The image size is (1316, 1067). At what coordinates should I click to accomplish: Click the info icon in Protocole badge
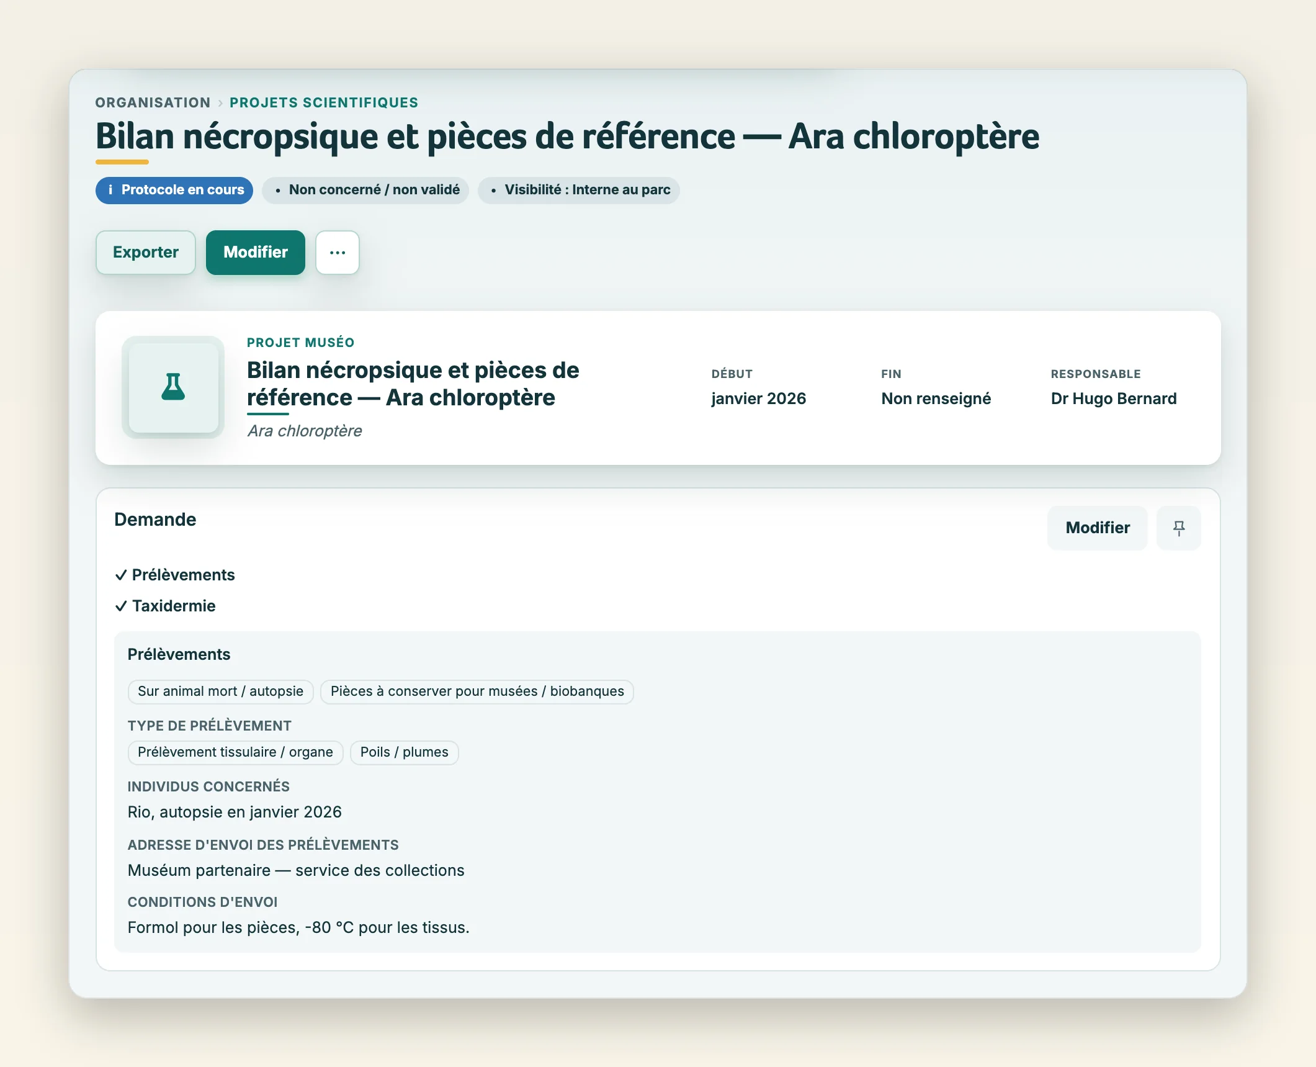[110, 190]
